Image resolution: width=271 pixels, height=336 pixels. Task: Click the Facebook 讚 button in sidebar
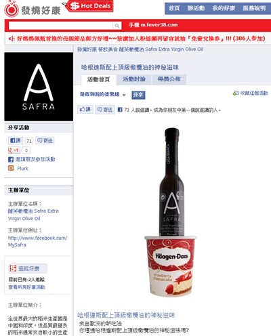pos(16,141)
